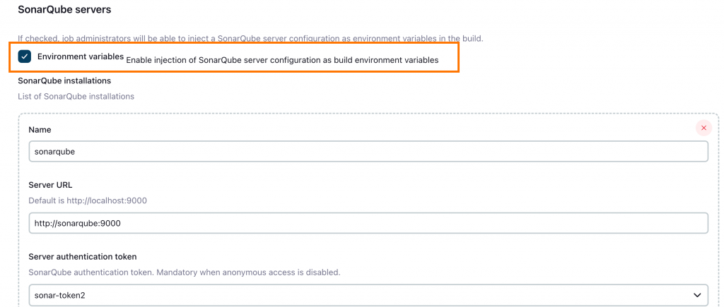Click the chevron arrow on the token dropdown
The image size is (724, 307).
click(697, 294)
